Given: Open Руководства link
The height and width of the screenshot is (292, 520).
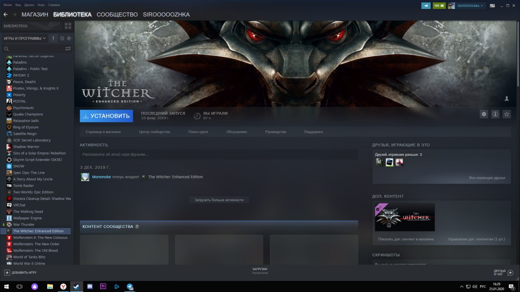Looking at the screenshot, I should tap(275, 132).
